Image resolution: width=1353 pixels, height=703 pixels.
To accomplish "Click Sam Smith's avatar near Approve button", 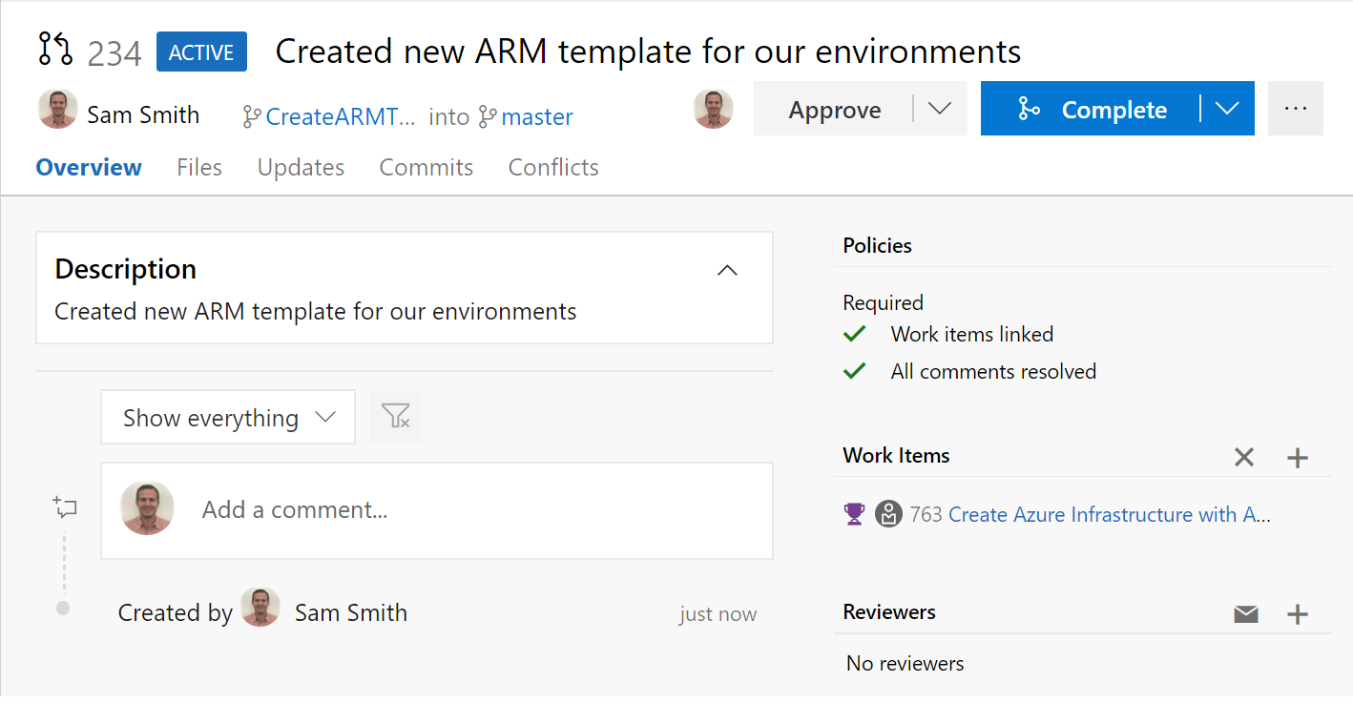I will (713, 109).
